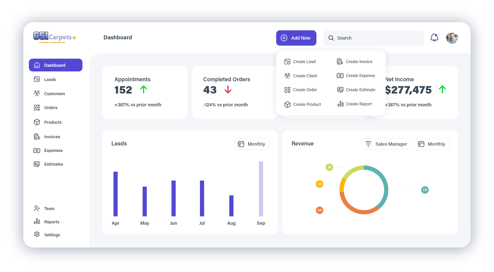The image size is (494, 272).
Task: Click the Leads sidebar icon
Action: click(37, 79)
